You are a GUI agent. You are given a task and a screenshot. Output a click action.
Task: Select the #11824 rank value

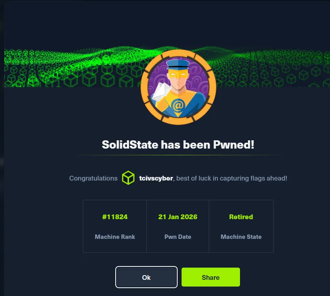click(x=115, y=217)
